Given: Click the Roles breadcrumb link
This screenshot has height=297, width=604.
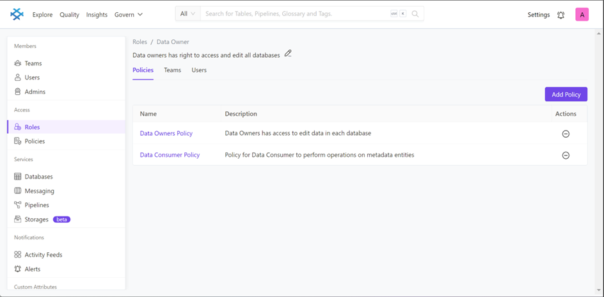Looking at the screenshot, I should point(139,42).
